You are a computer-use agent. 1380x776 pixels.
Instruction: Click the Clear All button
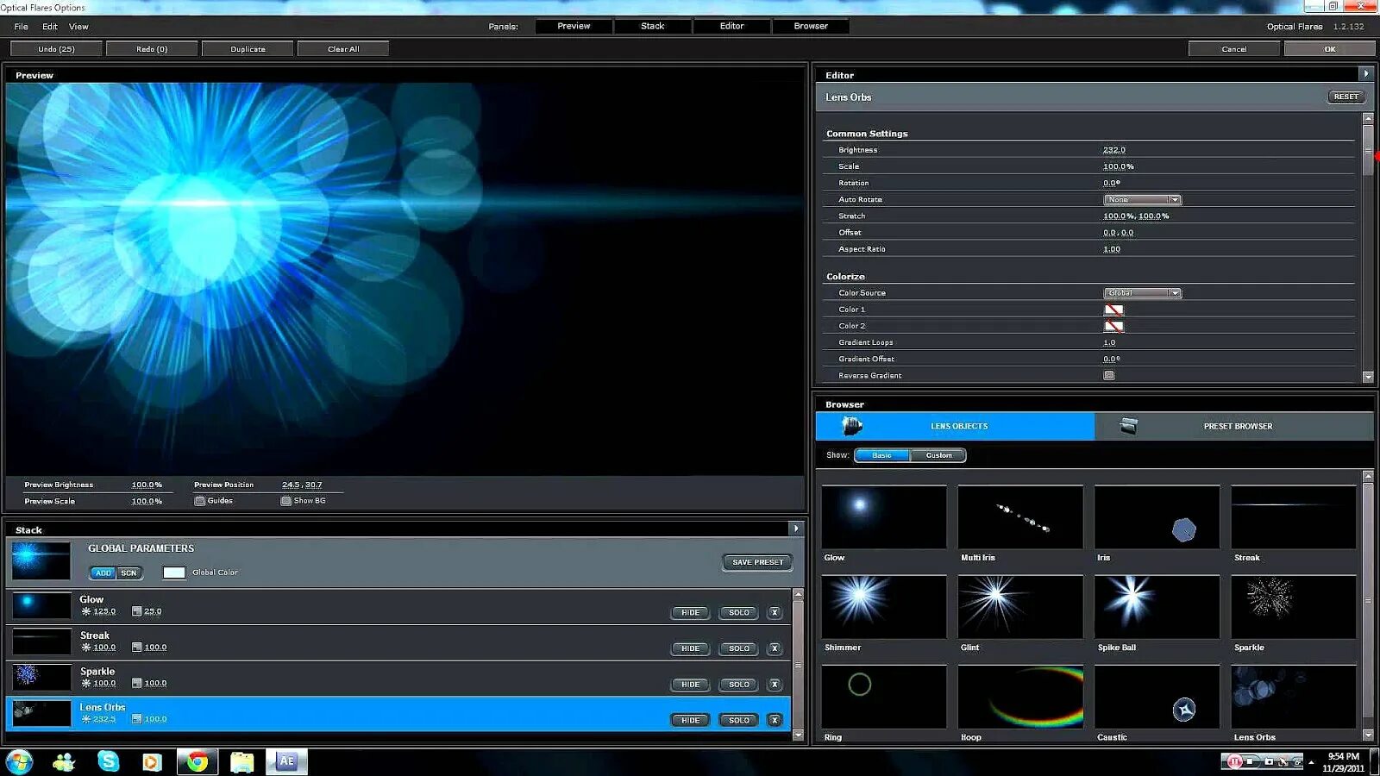tap(343, 48)
